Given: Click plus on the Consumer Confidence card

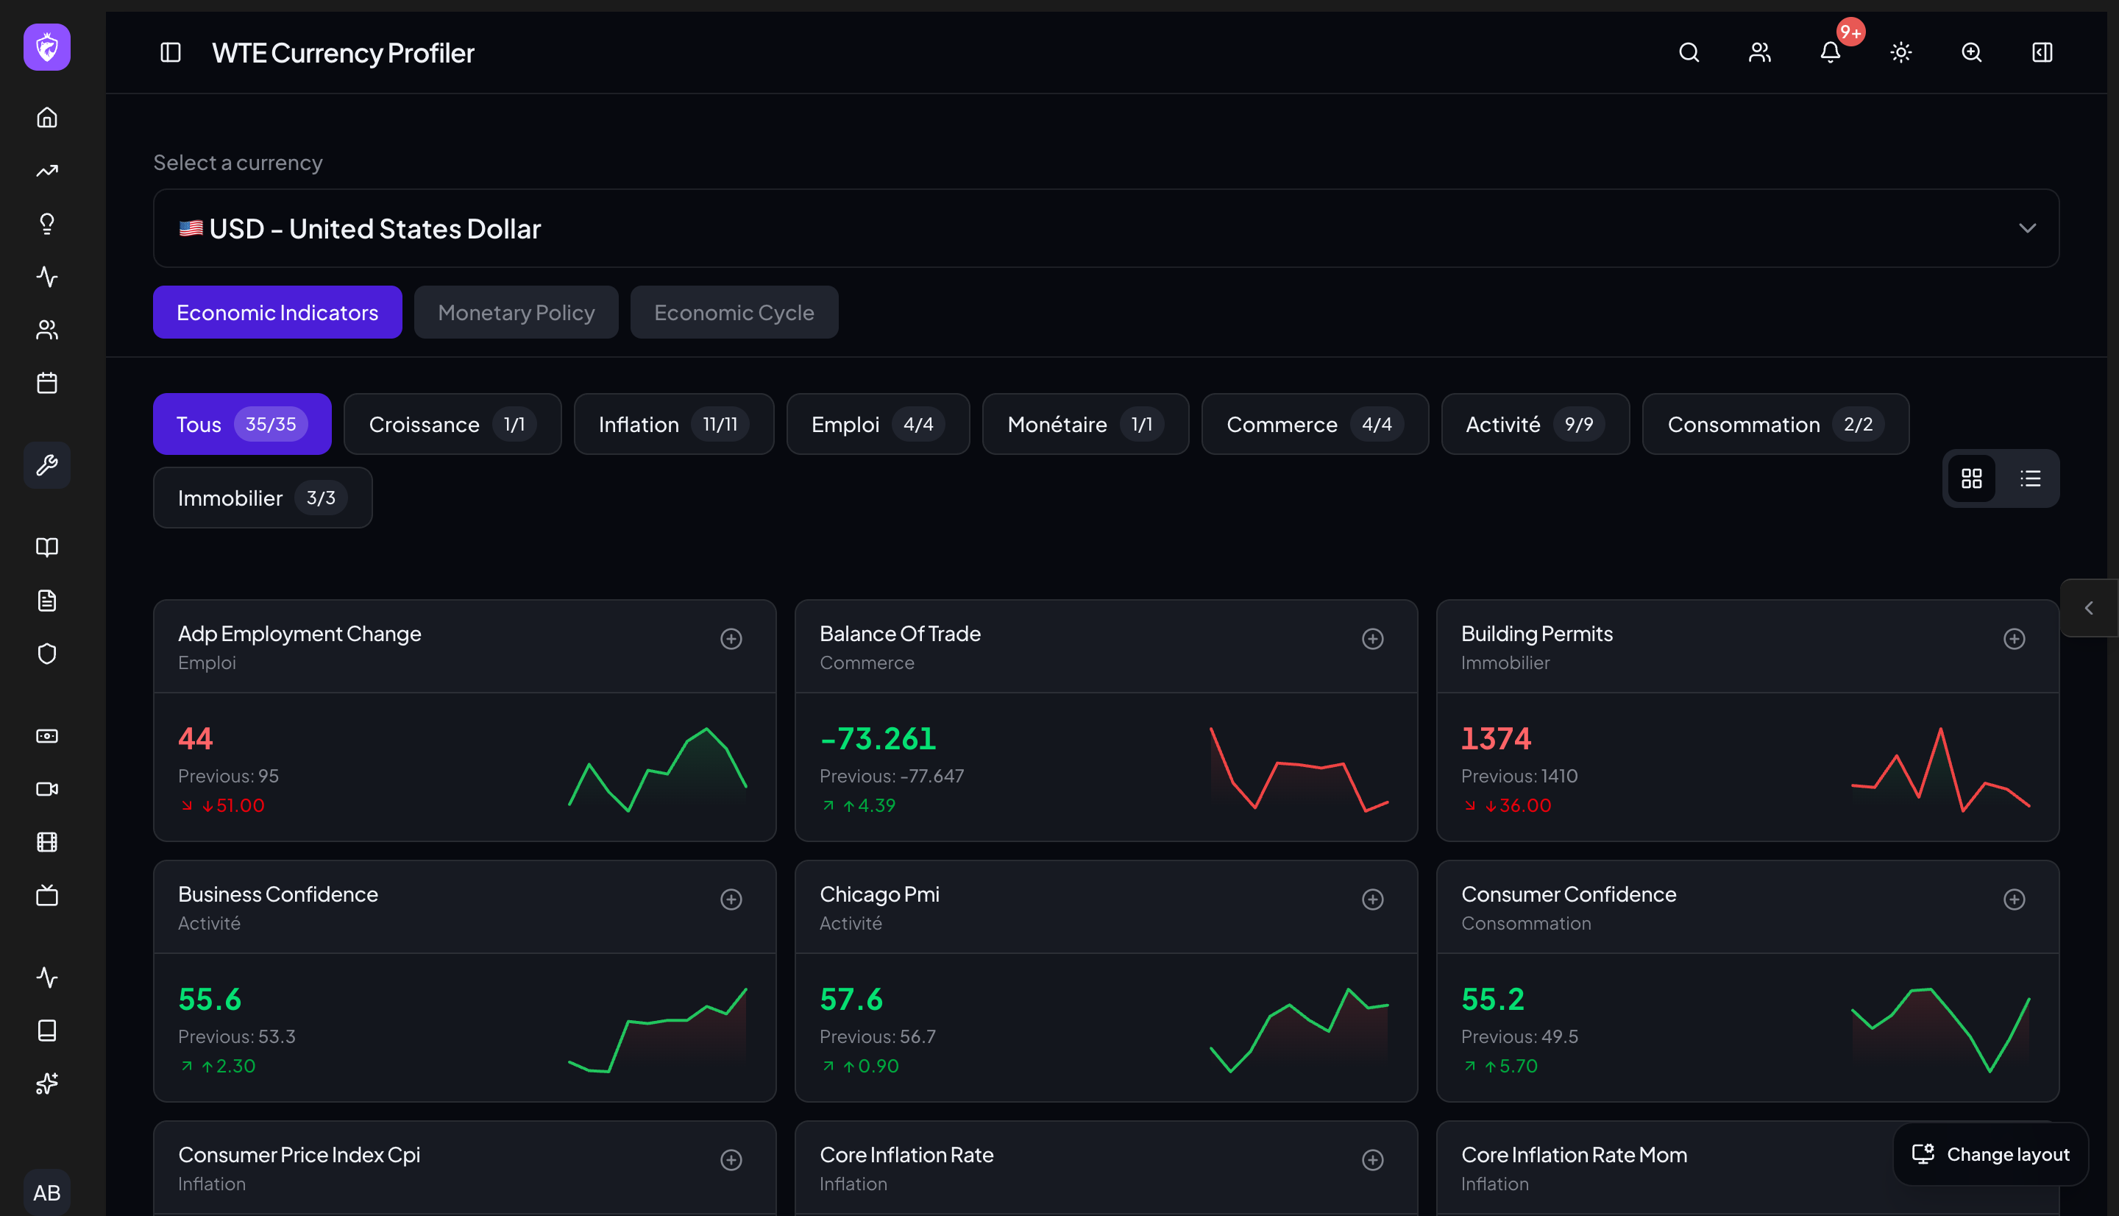Looking at the screenshot, I should click(x=2014, y=899).
